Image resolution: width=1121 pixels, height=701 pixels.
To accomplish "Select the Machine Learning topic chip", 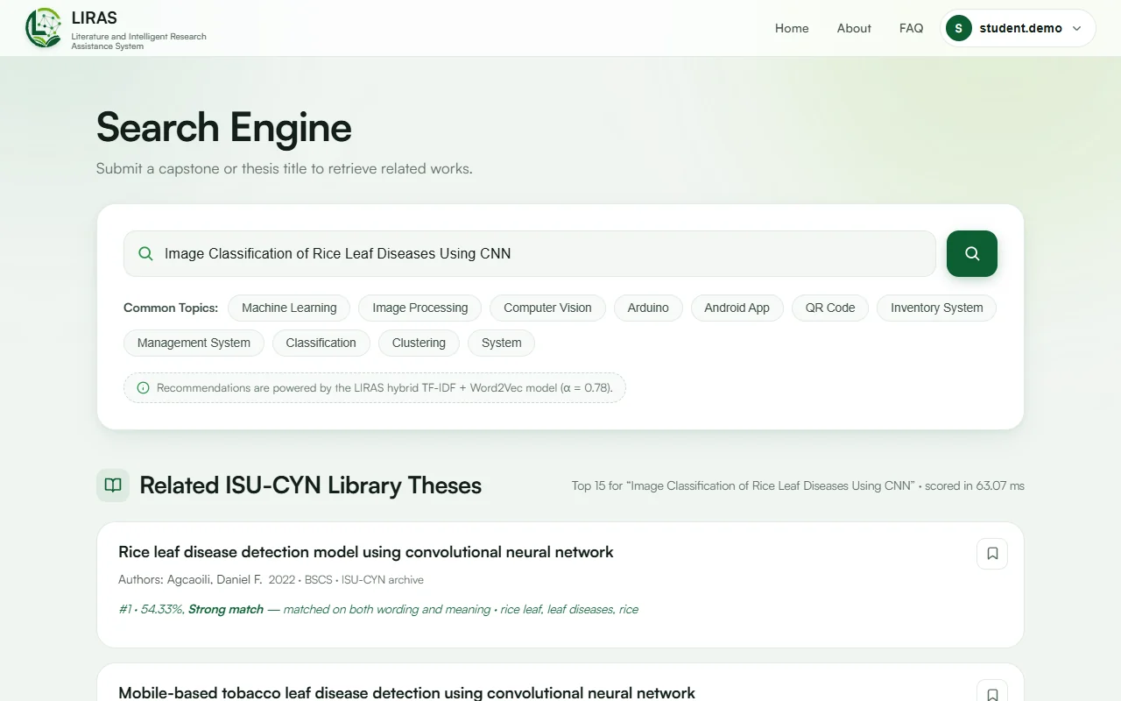I will tap(289, 308).
